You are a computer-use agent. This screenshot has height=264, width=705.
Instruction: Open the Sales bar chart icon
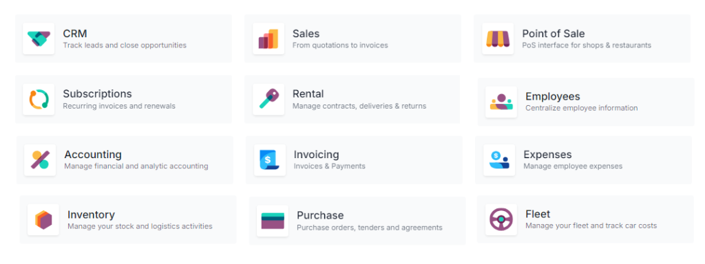point(269,38)
